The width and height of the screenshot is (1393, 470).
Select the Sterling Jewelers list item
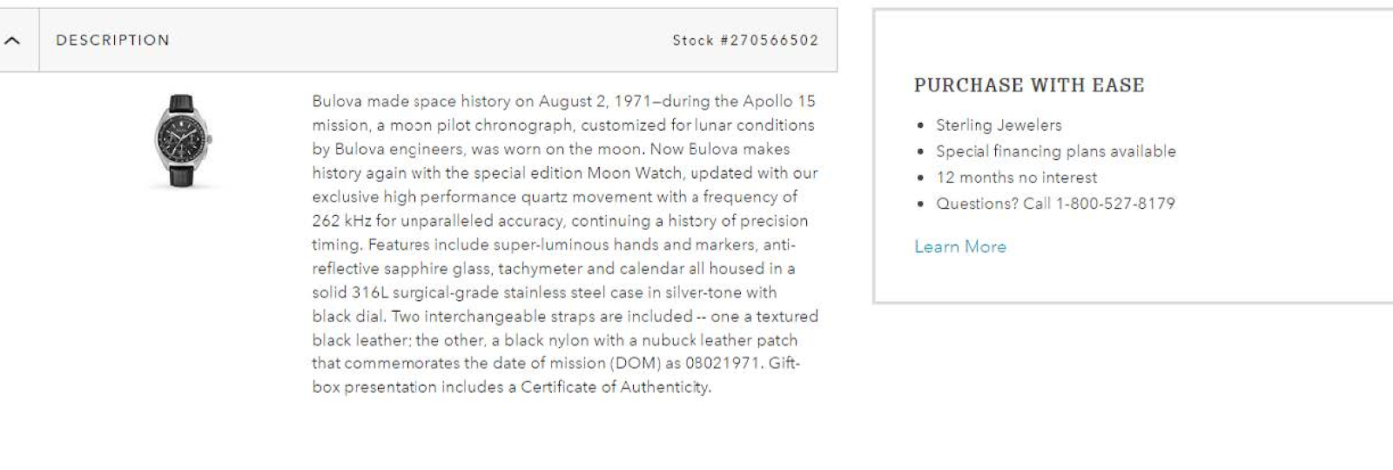tap(999, 125)
